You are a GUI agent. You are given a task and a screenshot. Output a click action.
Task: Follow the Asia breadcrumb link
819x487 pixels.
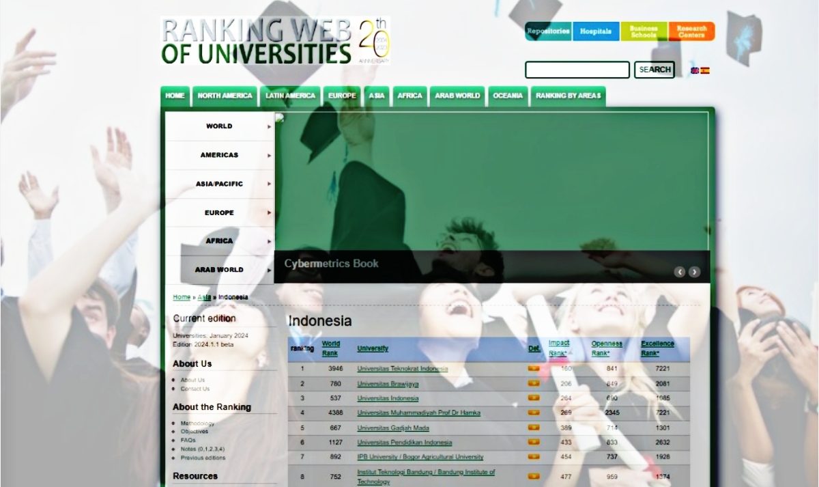[x=204, y=297]
